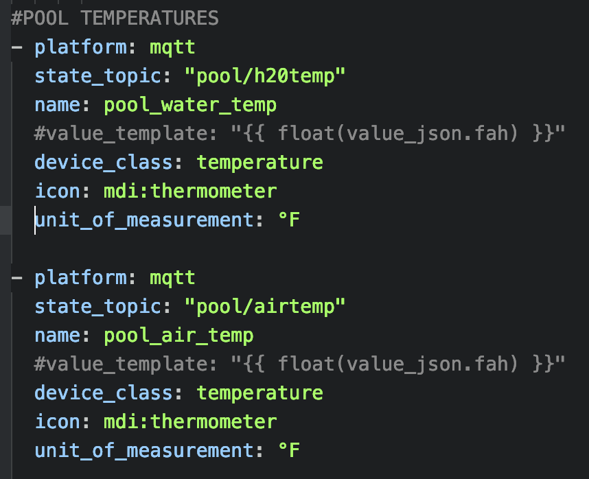Click the second platform key

(x=81, y=278)
